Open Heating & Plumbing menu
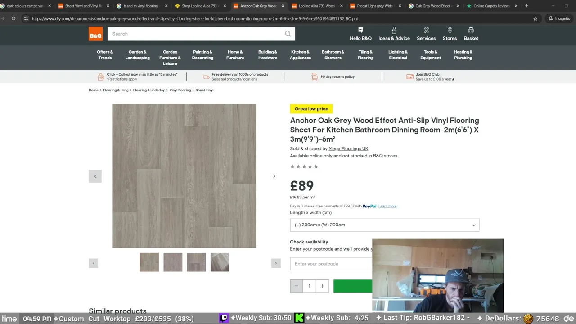 point(463,55)
